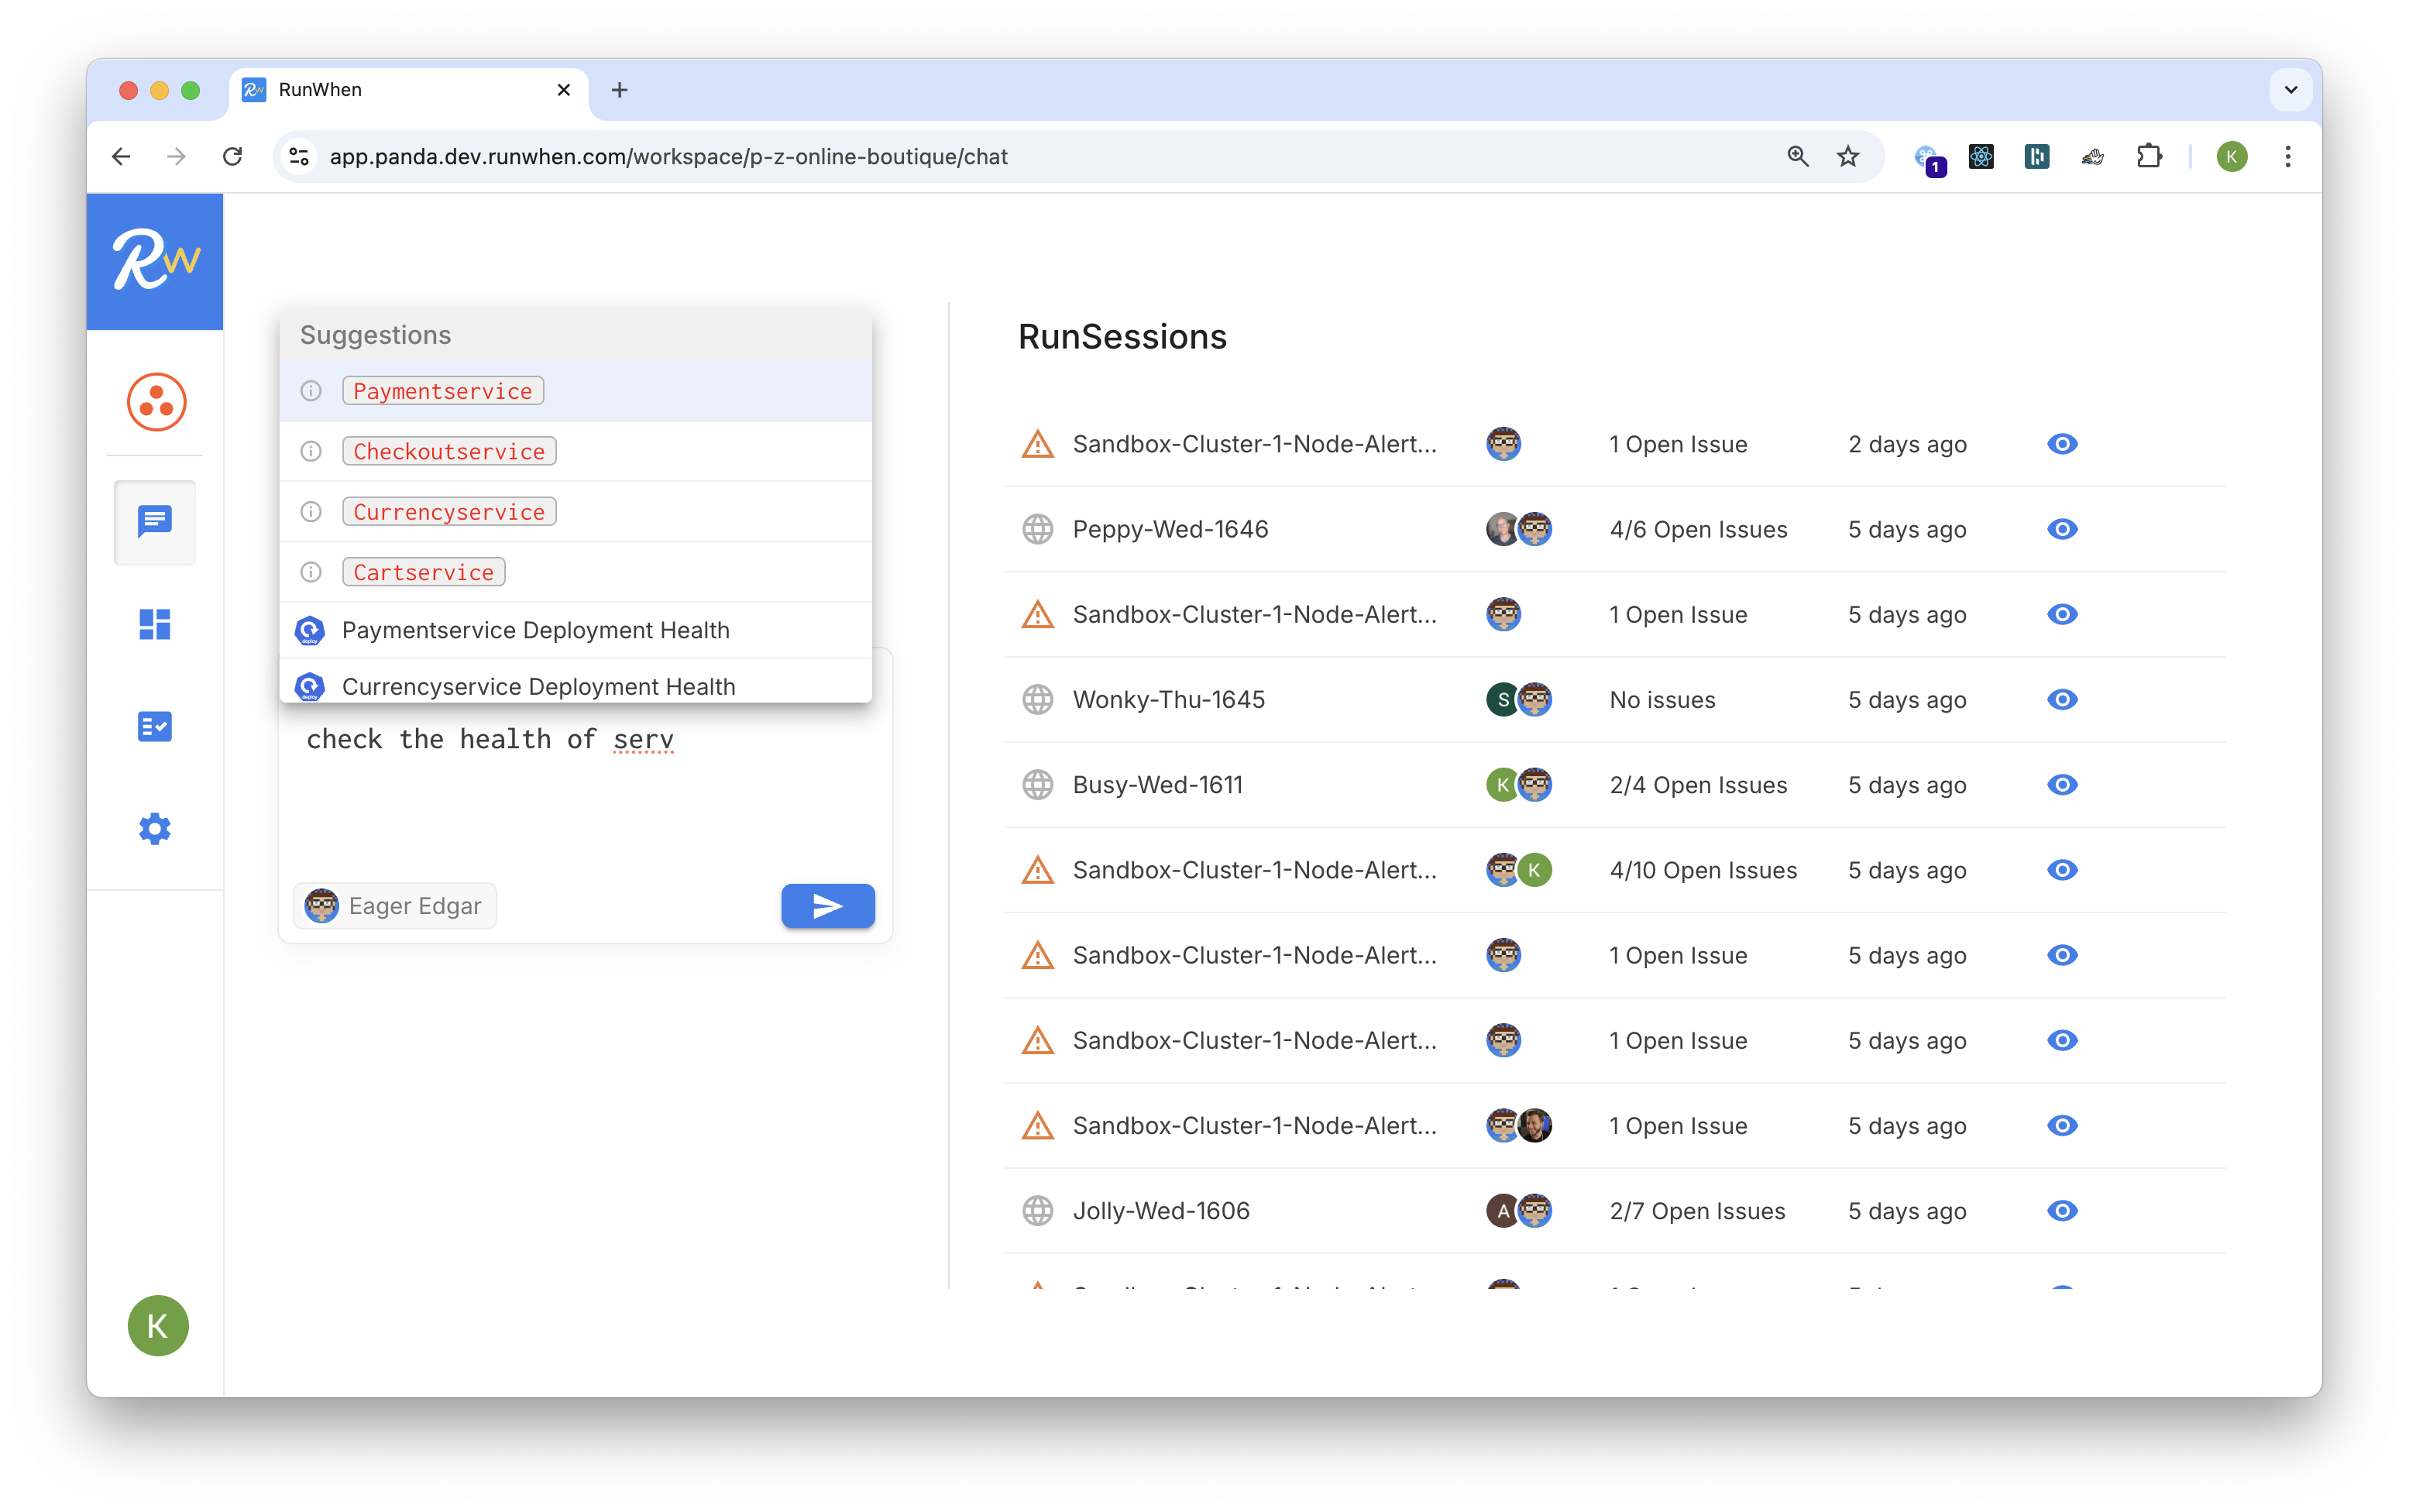Open the settings gear in sidebar

155,829
